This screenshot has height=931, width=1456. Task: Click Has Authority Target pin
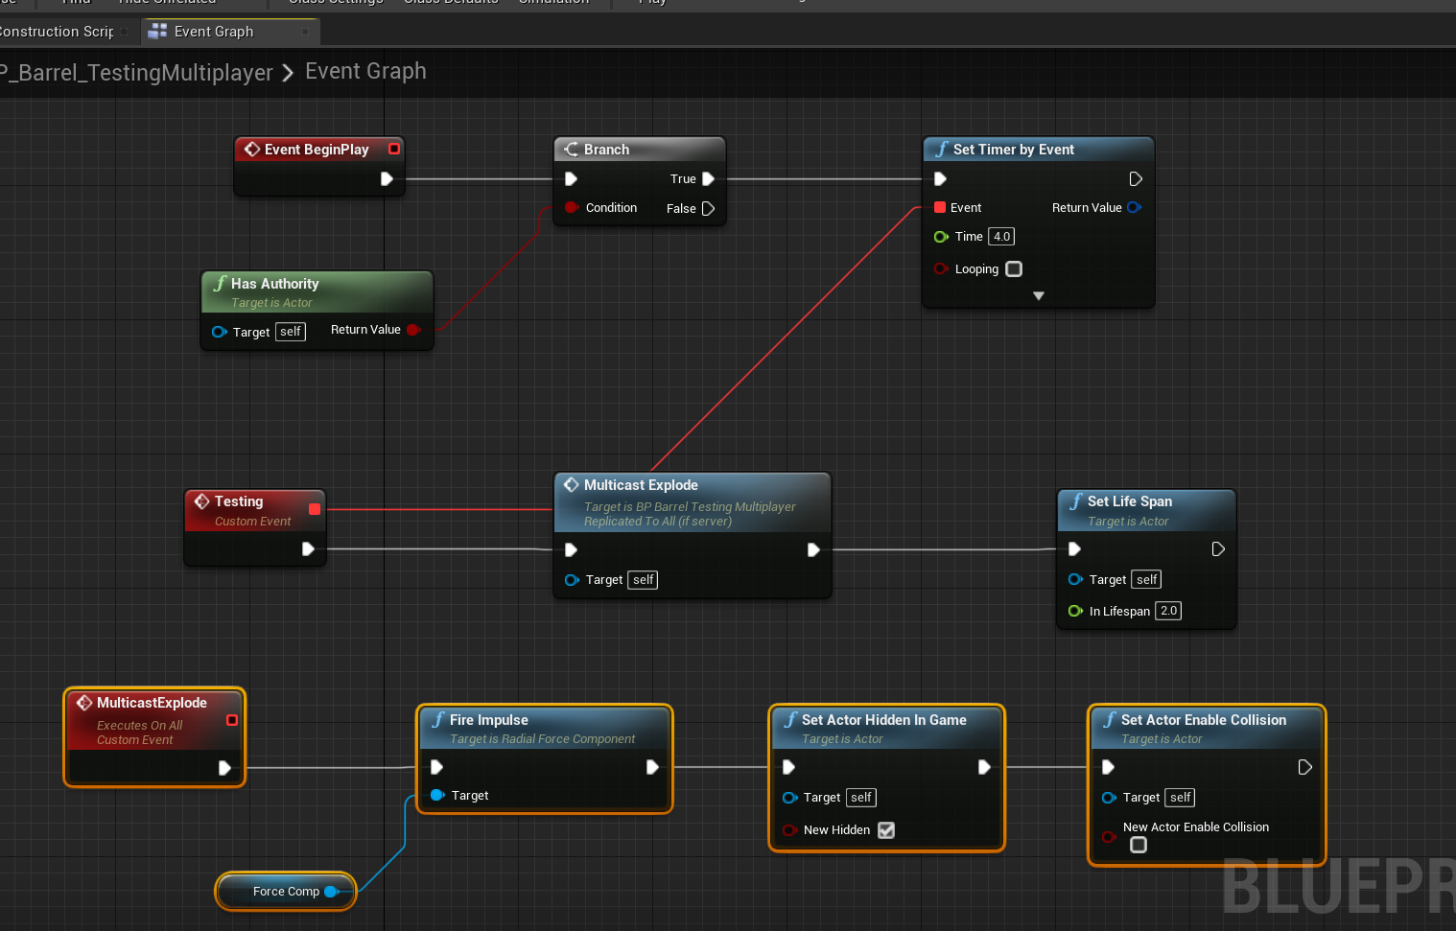pos(219,332)
